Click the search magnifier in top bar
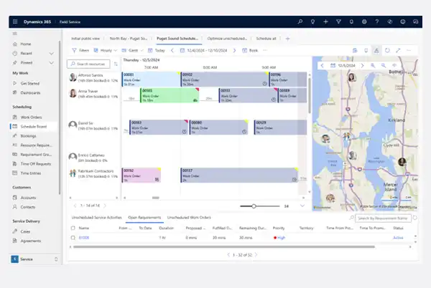The image size is (431, 288). point(300,21)
